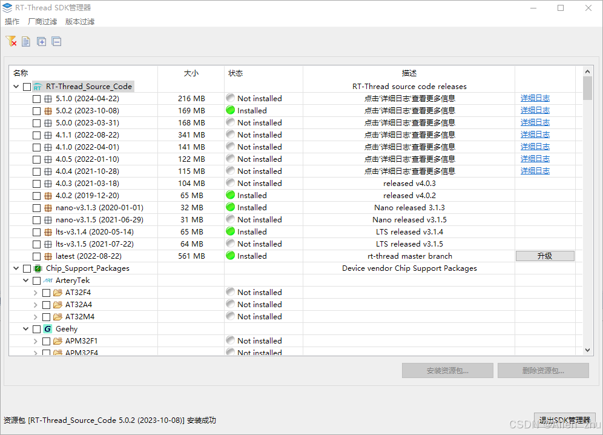Tick the Geehy checkbox
Viewport: 603px width, 435px height.
[36, 329]
